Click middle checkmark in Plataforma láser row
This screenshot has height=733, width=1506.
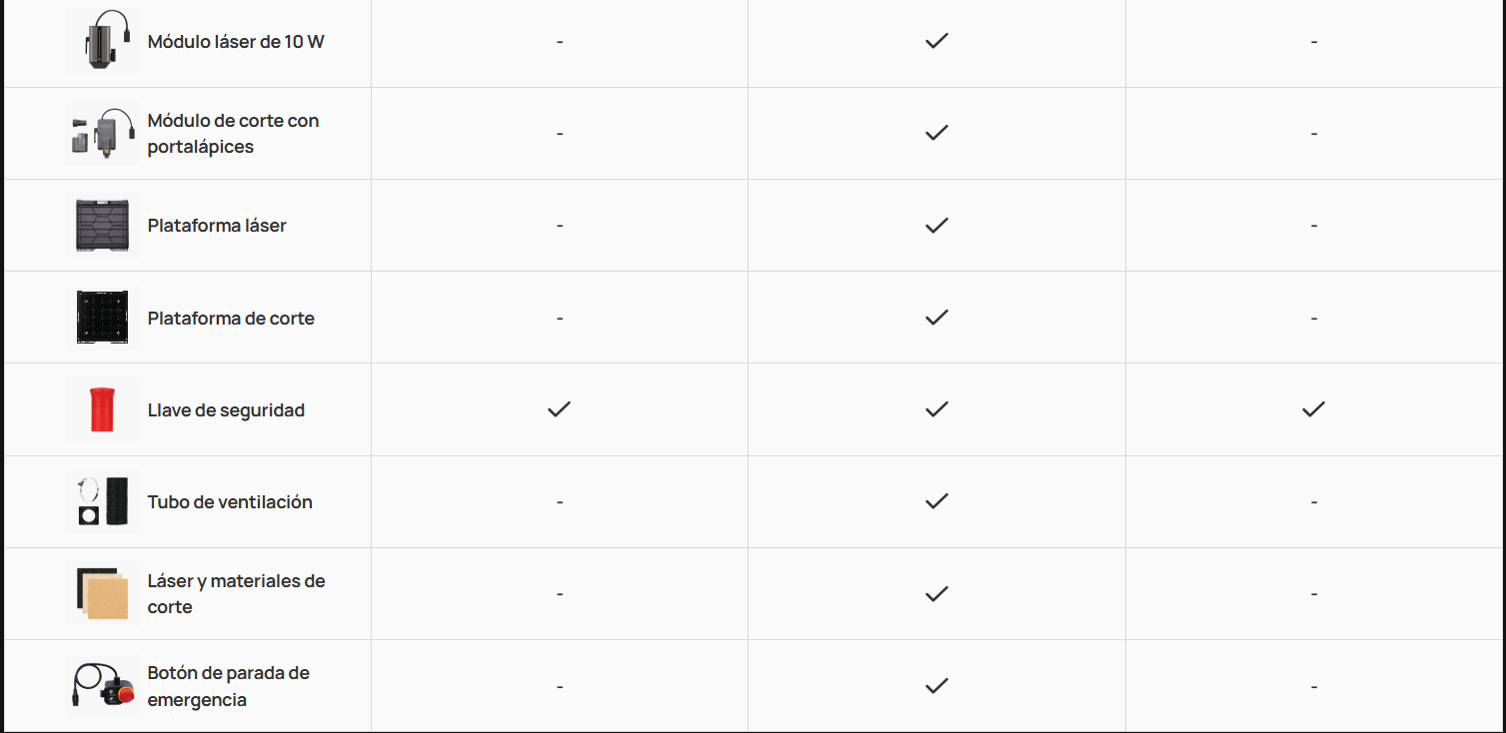(936, 226)
